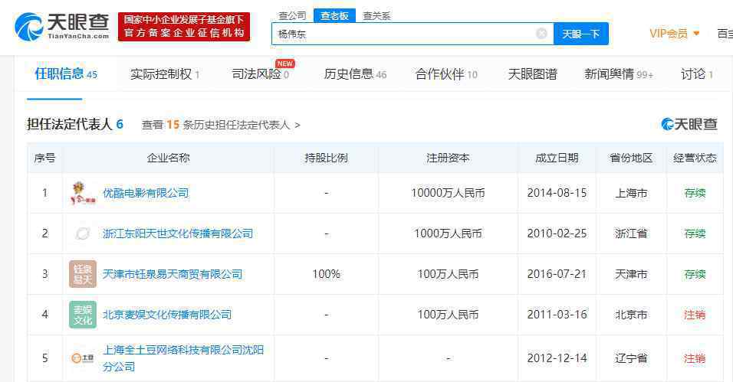Click the date 2010-02-25
The image size is (733, 382).
tap(557, 233)
